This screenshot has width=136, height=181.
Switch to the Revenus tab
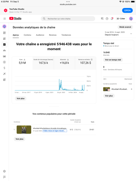(53, 35)
